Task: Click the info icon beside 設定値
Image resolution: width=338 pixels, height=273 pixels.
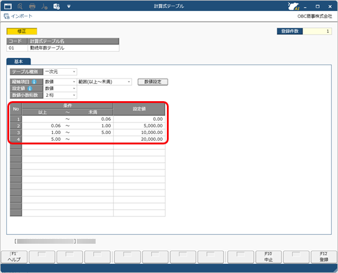Action: point(30,88)
